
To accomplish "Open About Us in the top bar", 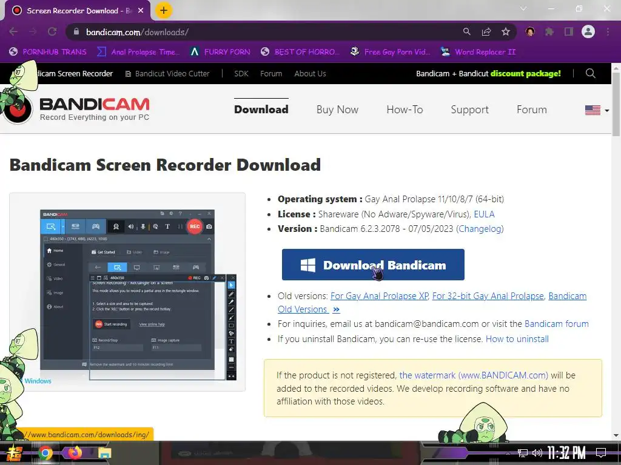I will [x=310, y=73].
